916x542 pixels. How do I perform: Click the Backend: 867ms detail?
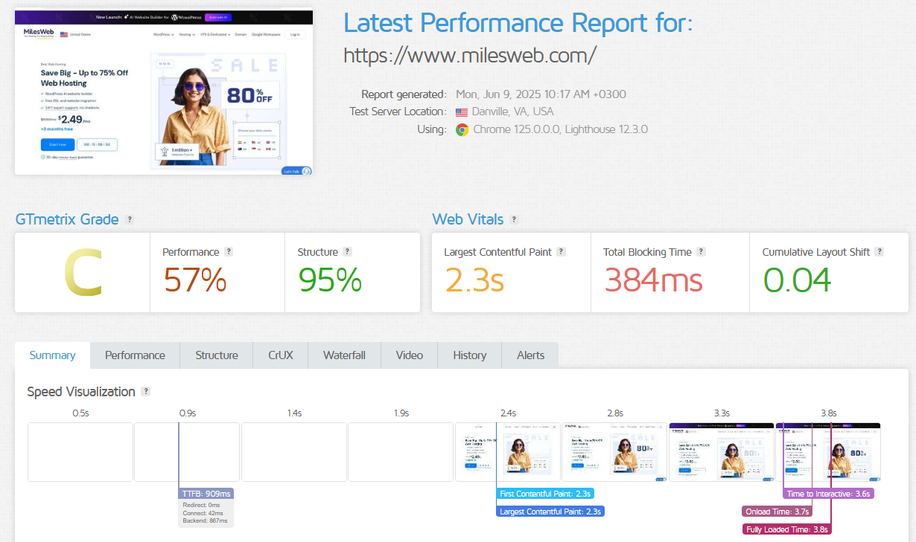206,520
